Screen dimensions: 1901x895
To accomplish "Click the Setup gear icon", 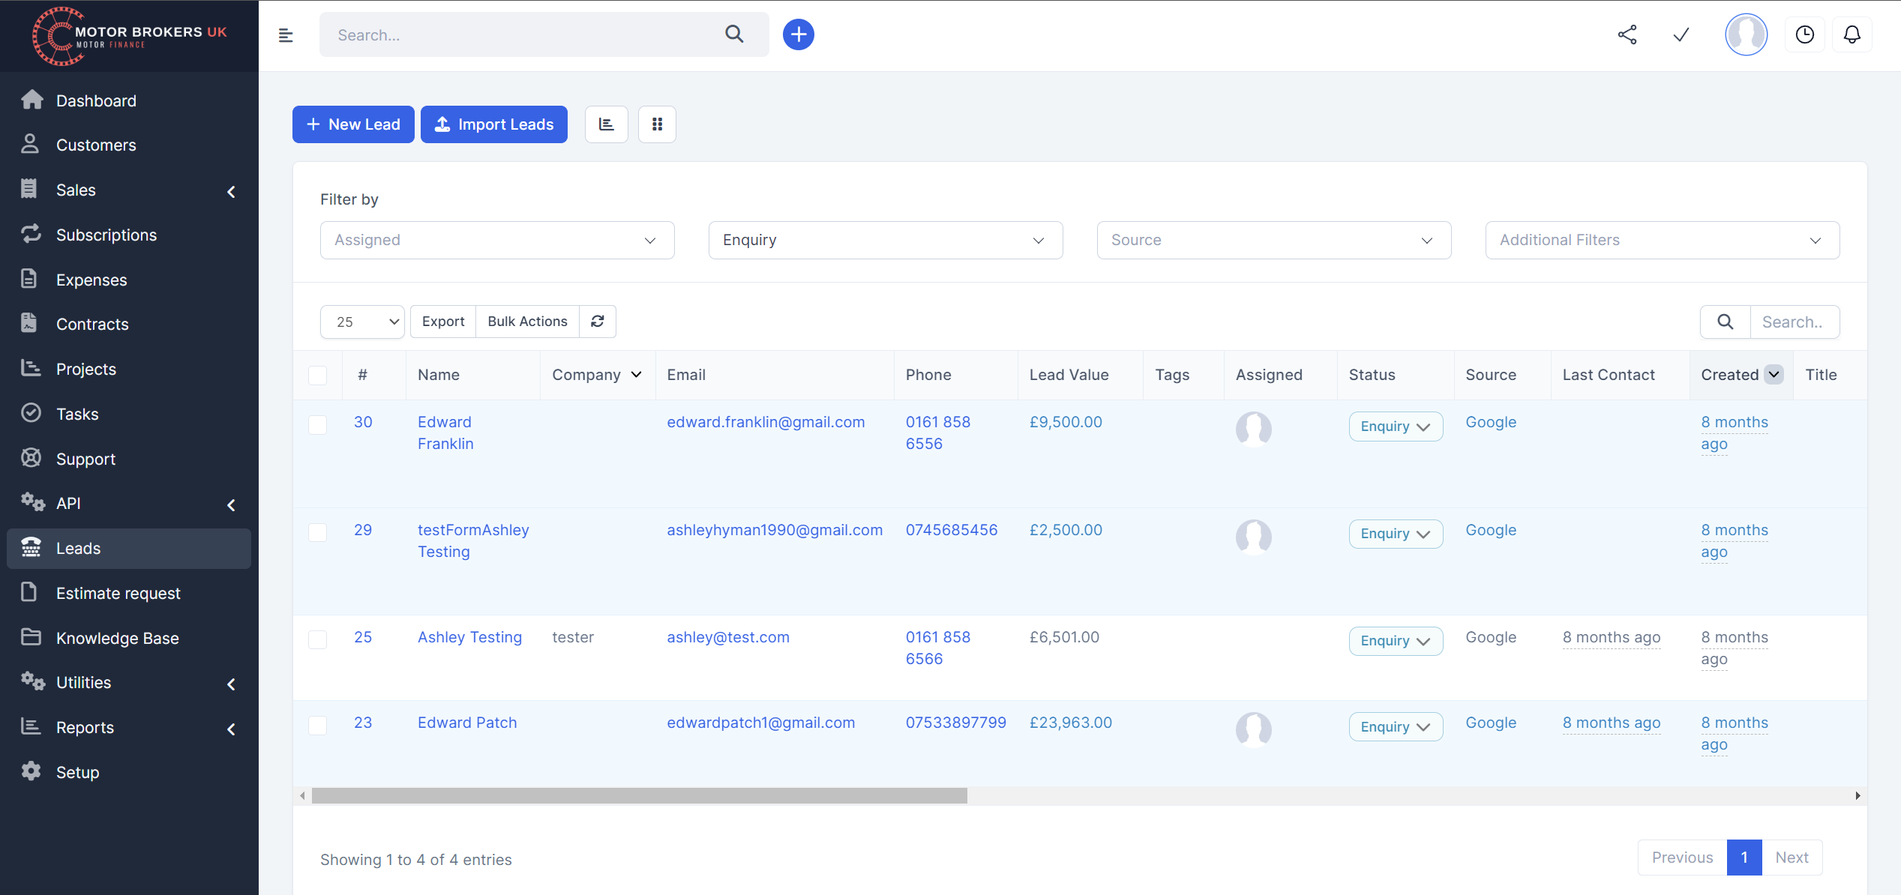I will 31,771.
